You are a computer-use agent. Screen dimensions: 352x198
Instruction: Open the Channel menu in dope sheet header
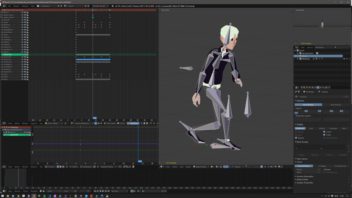pos(34,123)
